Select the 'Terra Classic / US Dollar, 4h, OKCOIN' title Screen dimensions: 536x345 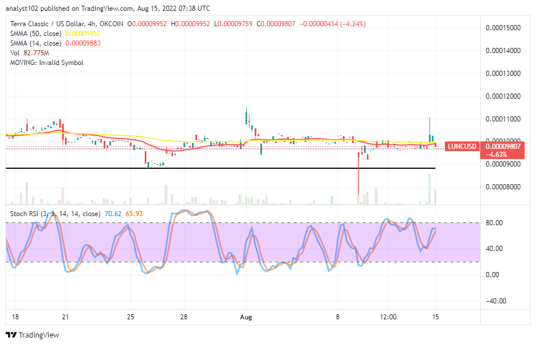tap(67, 24)
